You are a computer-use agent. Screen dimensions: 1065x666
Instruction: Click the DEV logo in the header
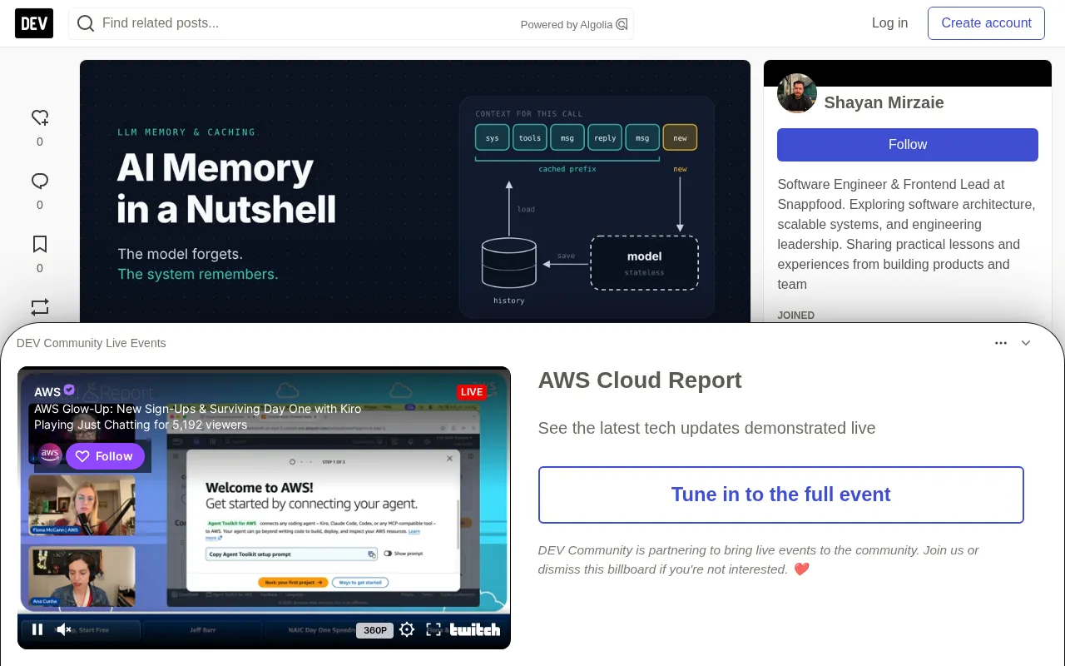(34, 23)
